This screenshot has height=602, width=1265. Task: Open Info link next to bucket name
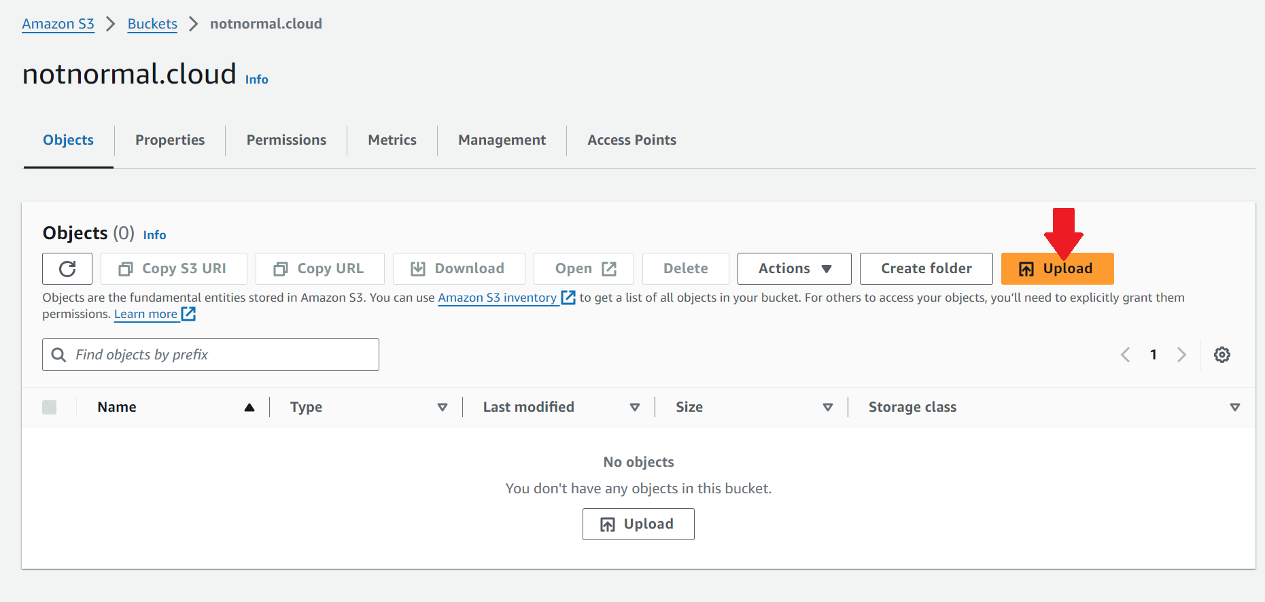point(256,79)
